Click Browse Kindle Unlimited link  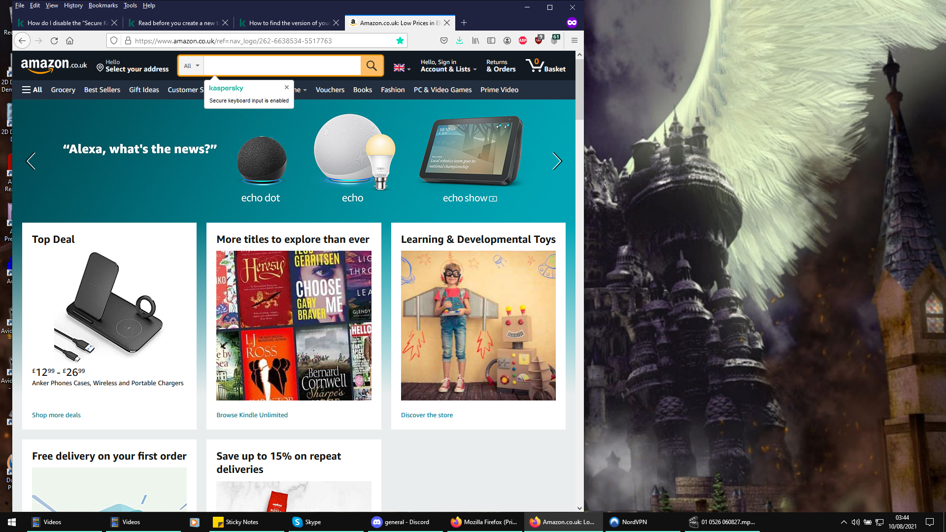tap(252, 415)
